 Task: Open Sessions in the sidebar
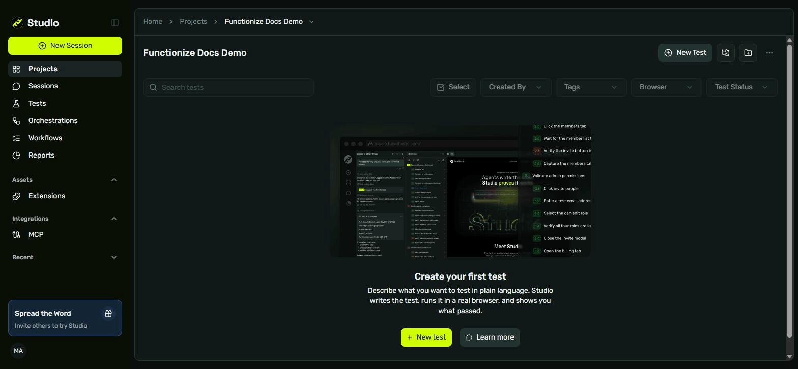click(65, 86)
